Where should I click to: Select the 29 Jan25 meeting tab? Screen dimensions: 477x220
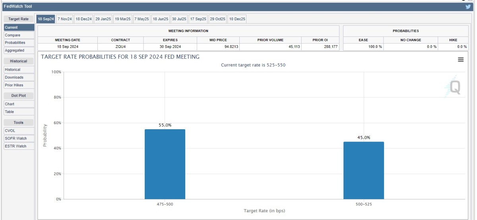[103, 19]
